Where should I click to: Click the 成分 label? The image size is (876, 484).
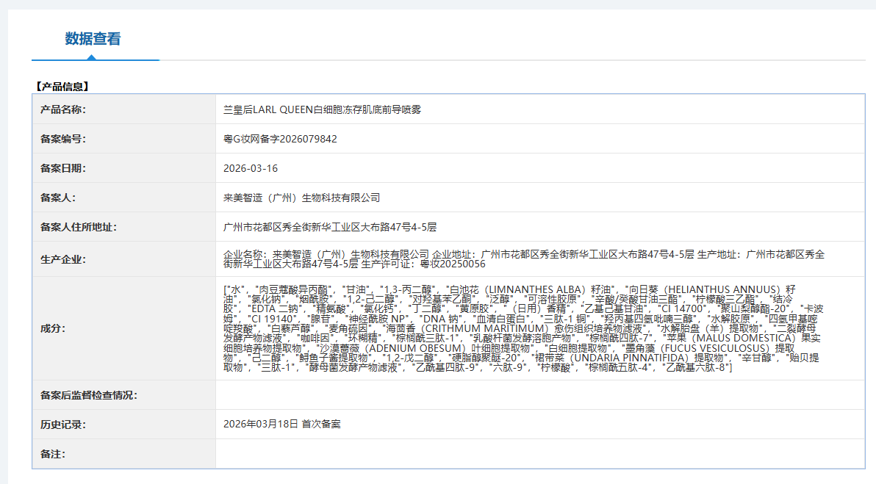pyautogui.click(x=53, y=328)
